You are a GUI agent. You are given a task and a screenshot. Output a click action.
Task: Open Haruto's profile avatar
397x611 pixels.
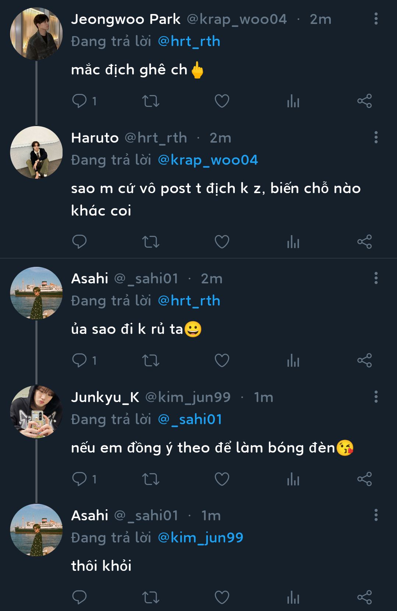[36, 152]
